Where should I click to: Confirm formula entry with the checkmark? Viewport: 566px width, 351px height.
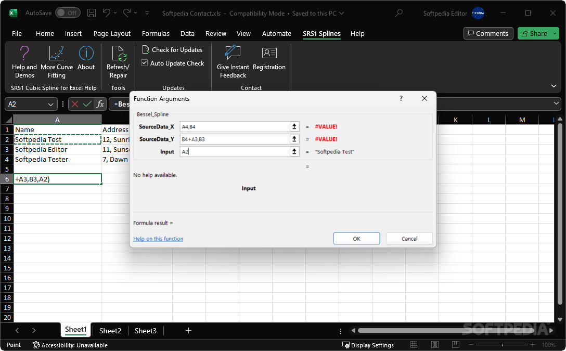tap(87, 104)
